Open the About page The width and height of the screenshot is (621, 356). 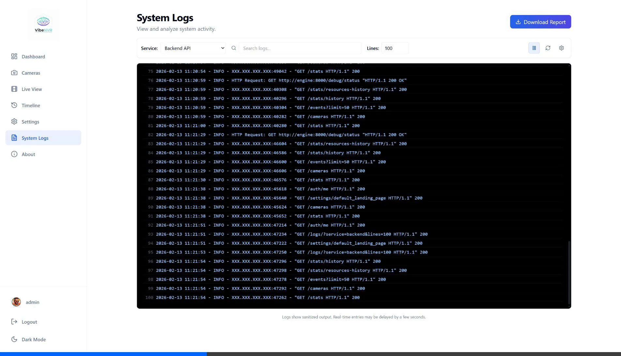tap(28, 154)
